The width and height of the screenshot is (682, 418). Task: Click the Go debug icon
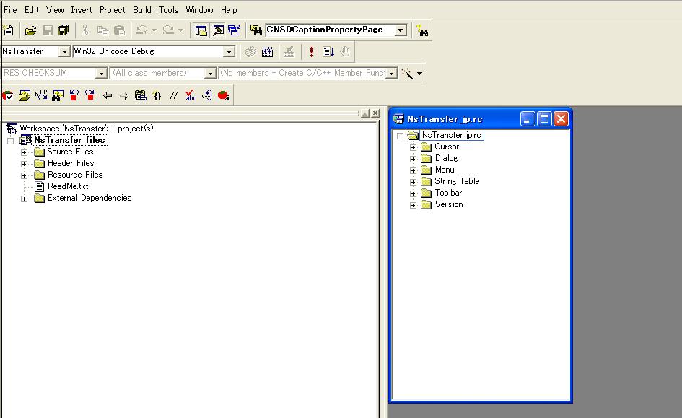(x=328, y=52)
